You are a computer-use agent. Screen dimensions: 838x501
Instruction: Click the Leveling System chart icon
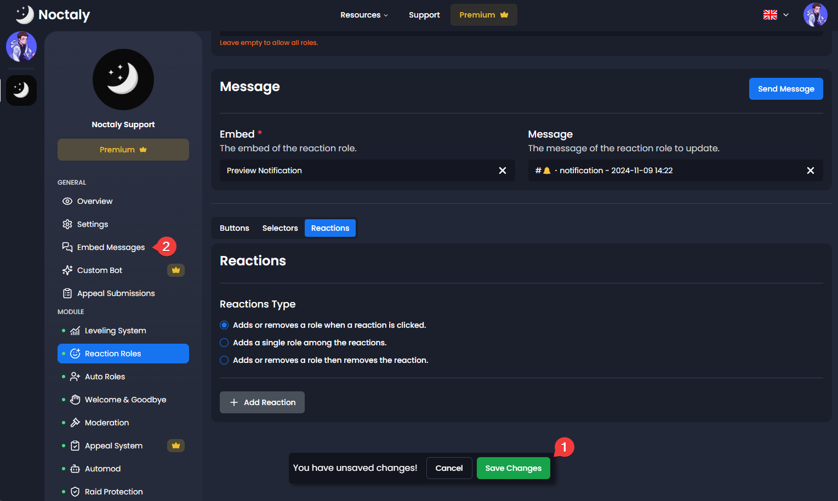[x=75, y=331]
